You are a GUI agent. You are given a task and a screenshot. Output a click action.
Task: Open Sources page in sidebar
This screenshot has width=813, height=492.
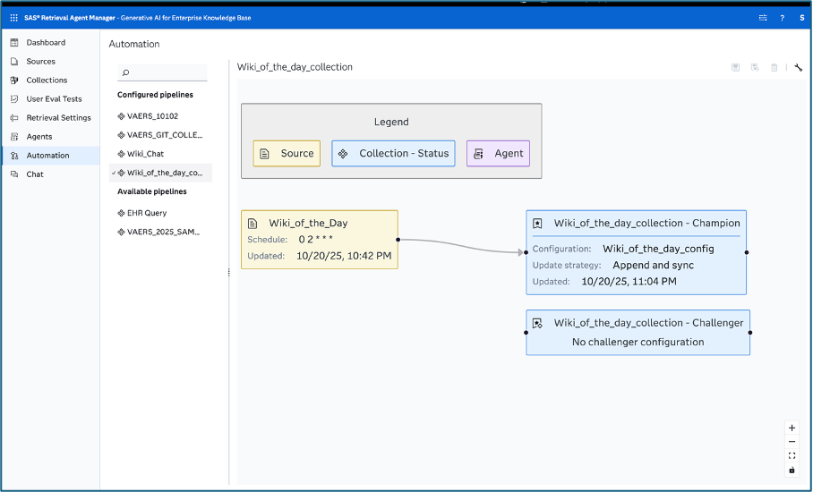click(50, 61)
